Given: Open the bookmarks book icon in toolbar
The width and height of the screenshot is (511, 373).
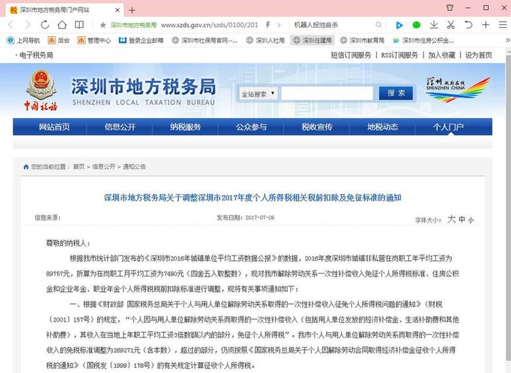Looking at the screenshot, I should [79, 25].
